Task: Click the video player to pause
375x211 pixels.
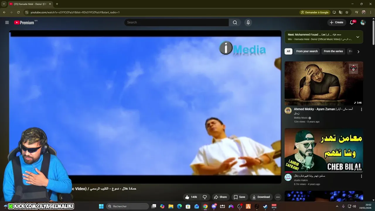Action: point(145,107)
